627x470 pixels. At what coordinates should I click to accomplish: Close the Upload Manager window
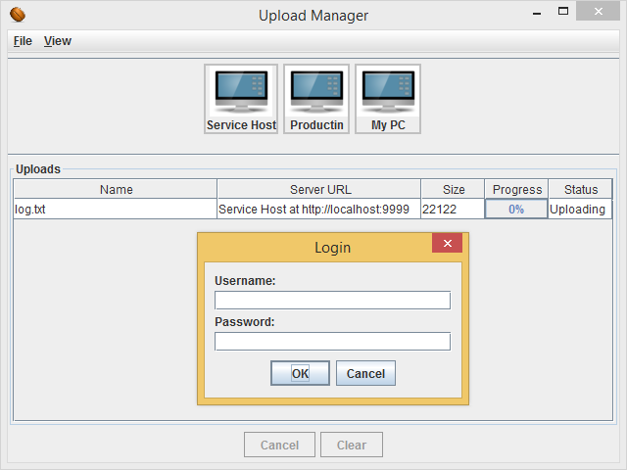click(598, 11)
